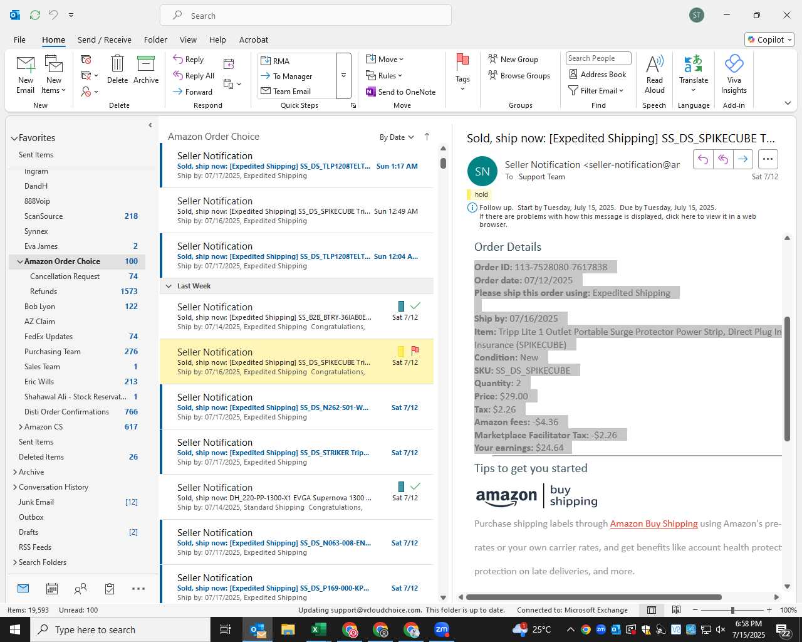Open the Tags flag menu
The width and height of the screenshot is (802, 642).
[x=462, y=72]
